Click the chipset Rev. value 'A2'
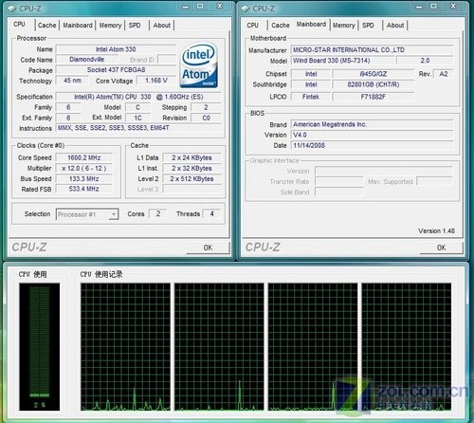 coord(444,74)
